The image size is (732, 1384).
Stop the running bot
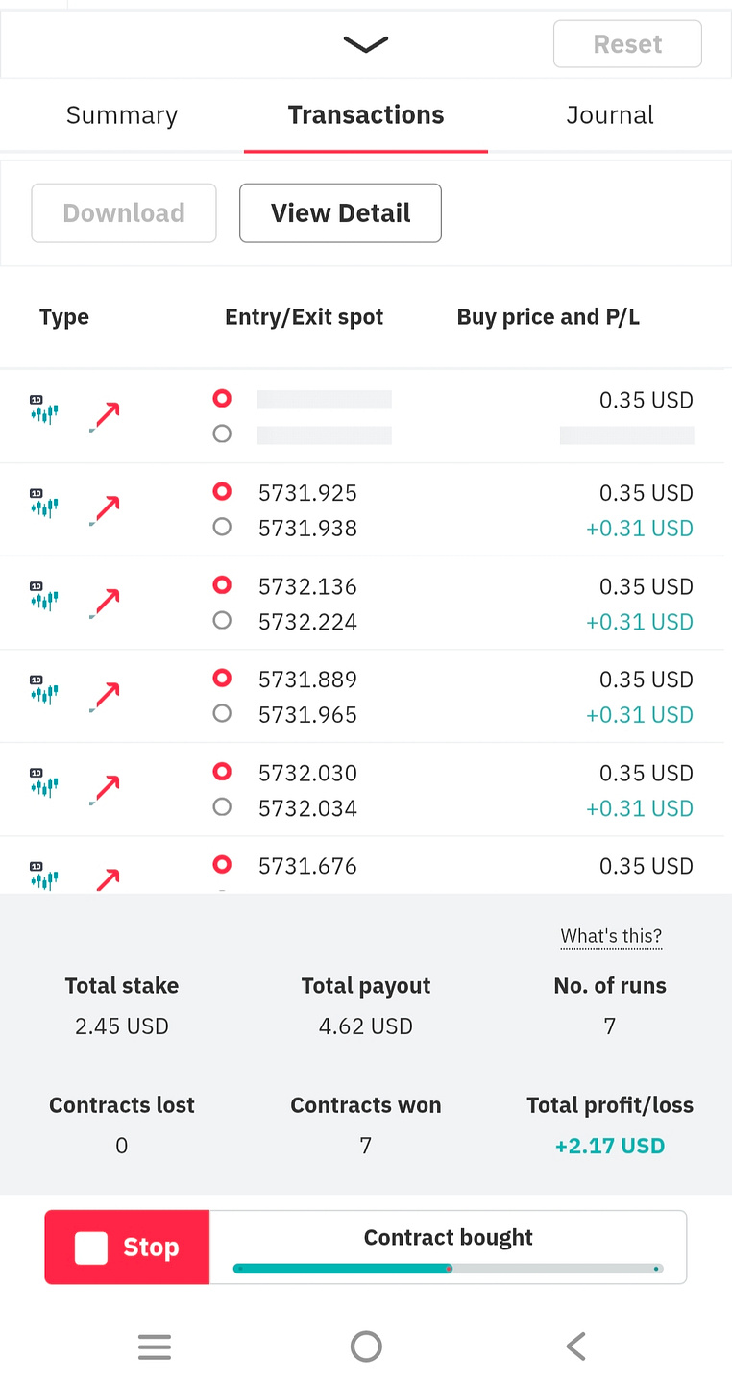point(127,1248)
